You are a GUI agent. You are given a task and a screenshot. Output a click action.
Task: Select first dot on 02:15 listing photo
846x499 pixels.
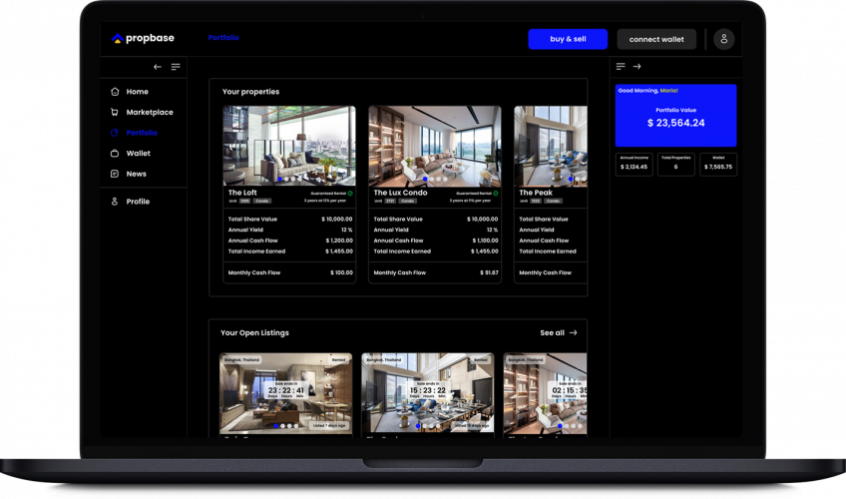point(560,426)
